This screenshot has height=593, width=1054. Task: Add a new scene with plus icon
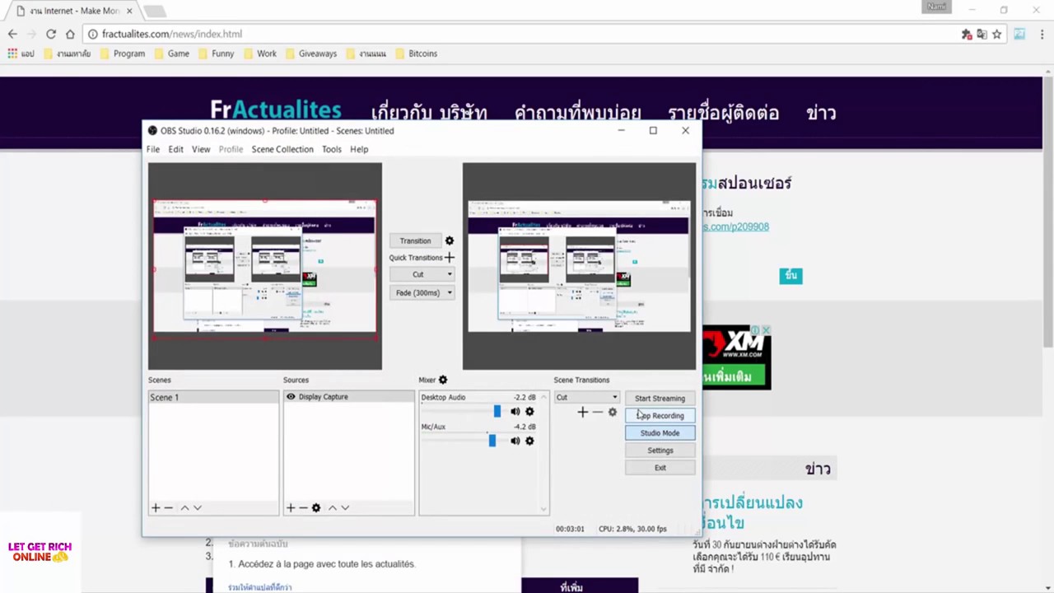156,508
